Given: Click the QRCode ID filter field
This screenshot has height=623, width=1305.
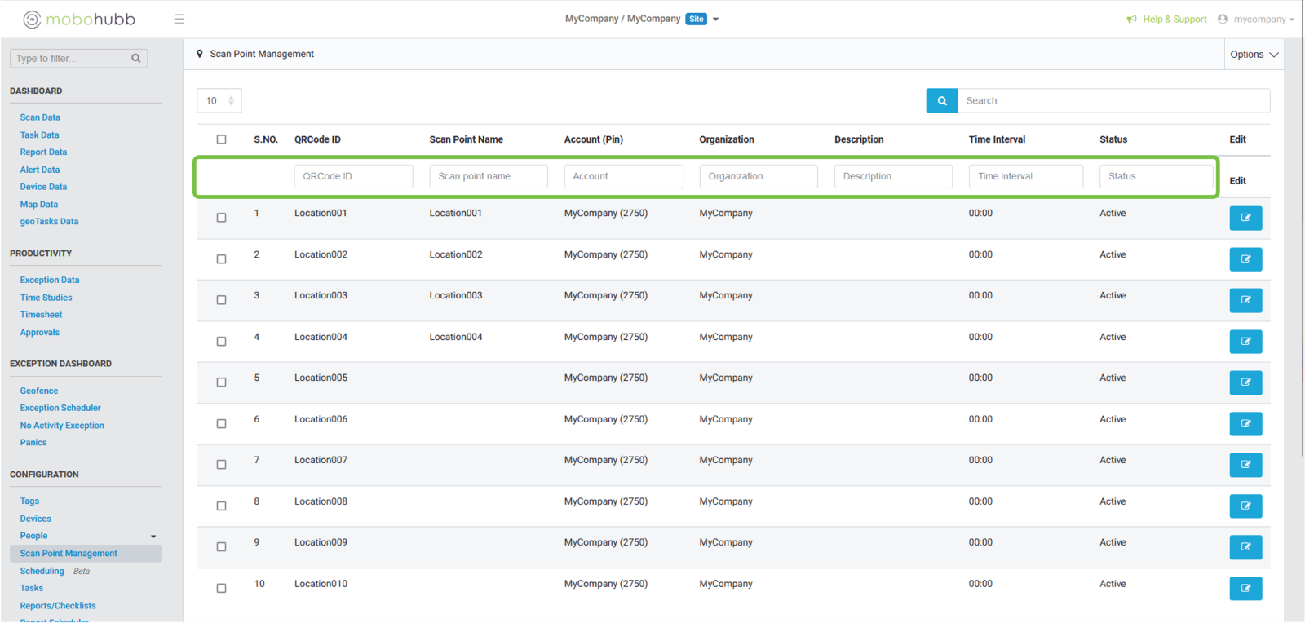Looking at the screenshot, I should [x=353, y=176].
